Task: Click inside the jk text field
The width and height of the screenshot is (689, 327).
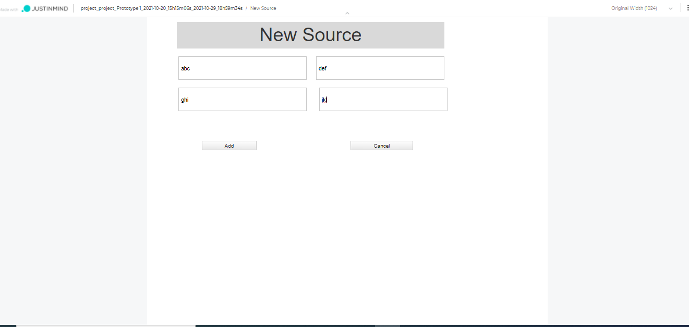Action: [x=383, y=100]
